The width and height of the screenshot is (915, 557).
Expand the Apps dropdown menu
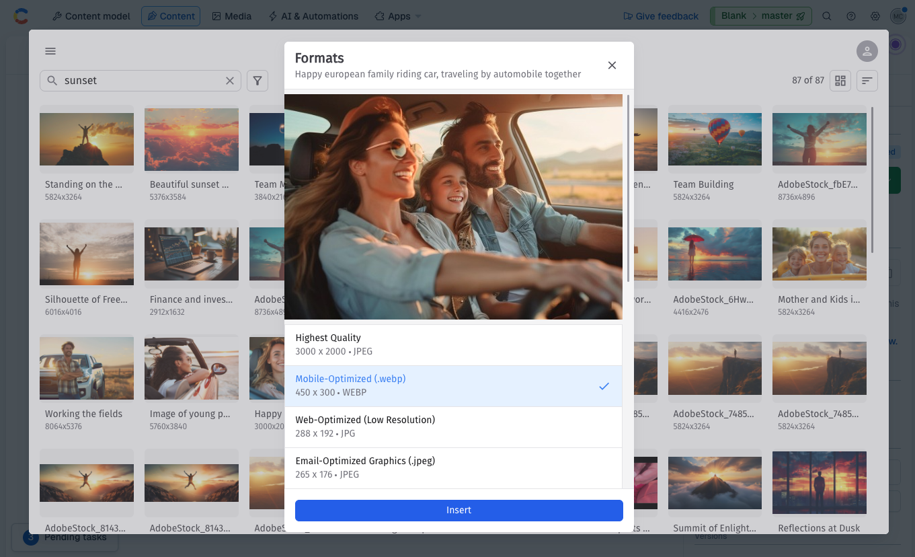point(398,16)
